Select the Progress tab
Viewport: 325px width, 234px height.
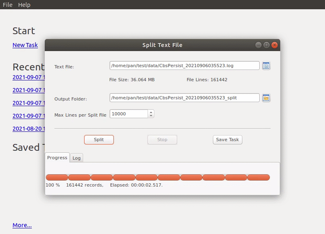click(x=57, y=158)
